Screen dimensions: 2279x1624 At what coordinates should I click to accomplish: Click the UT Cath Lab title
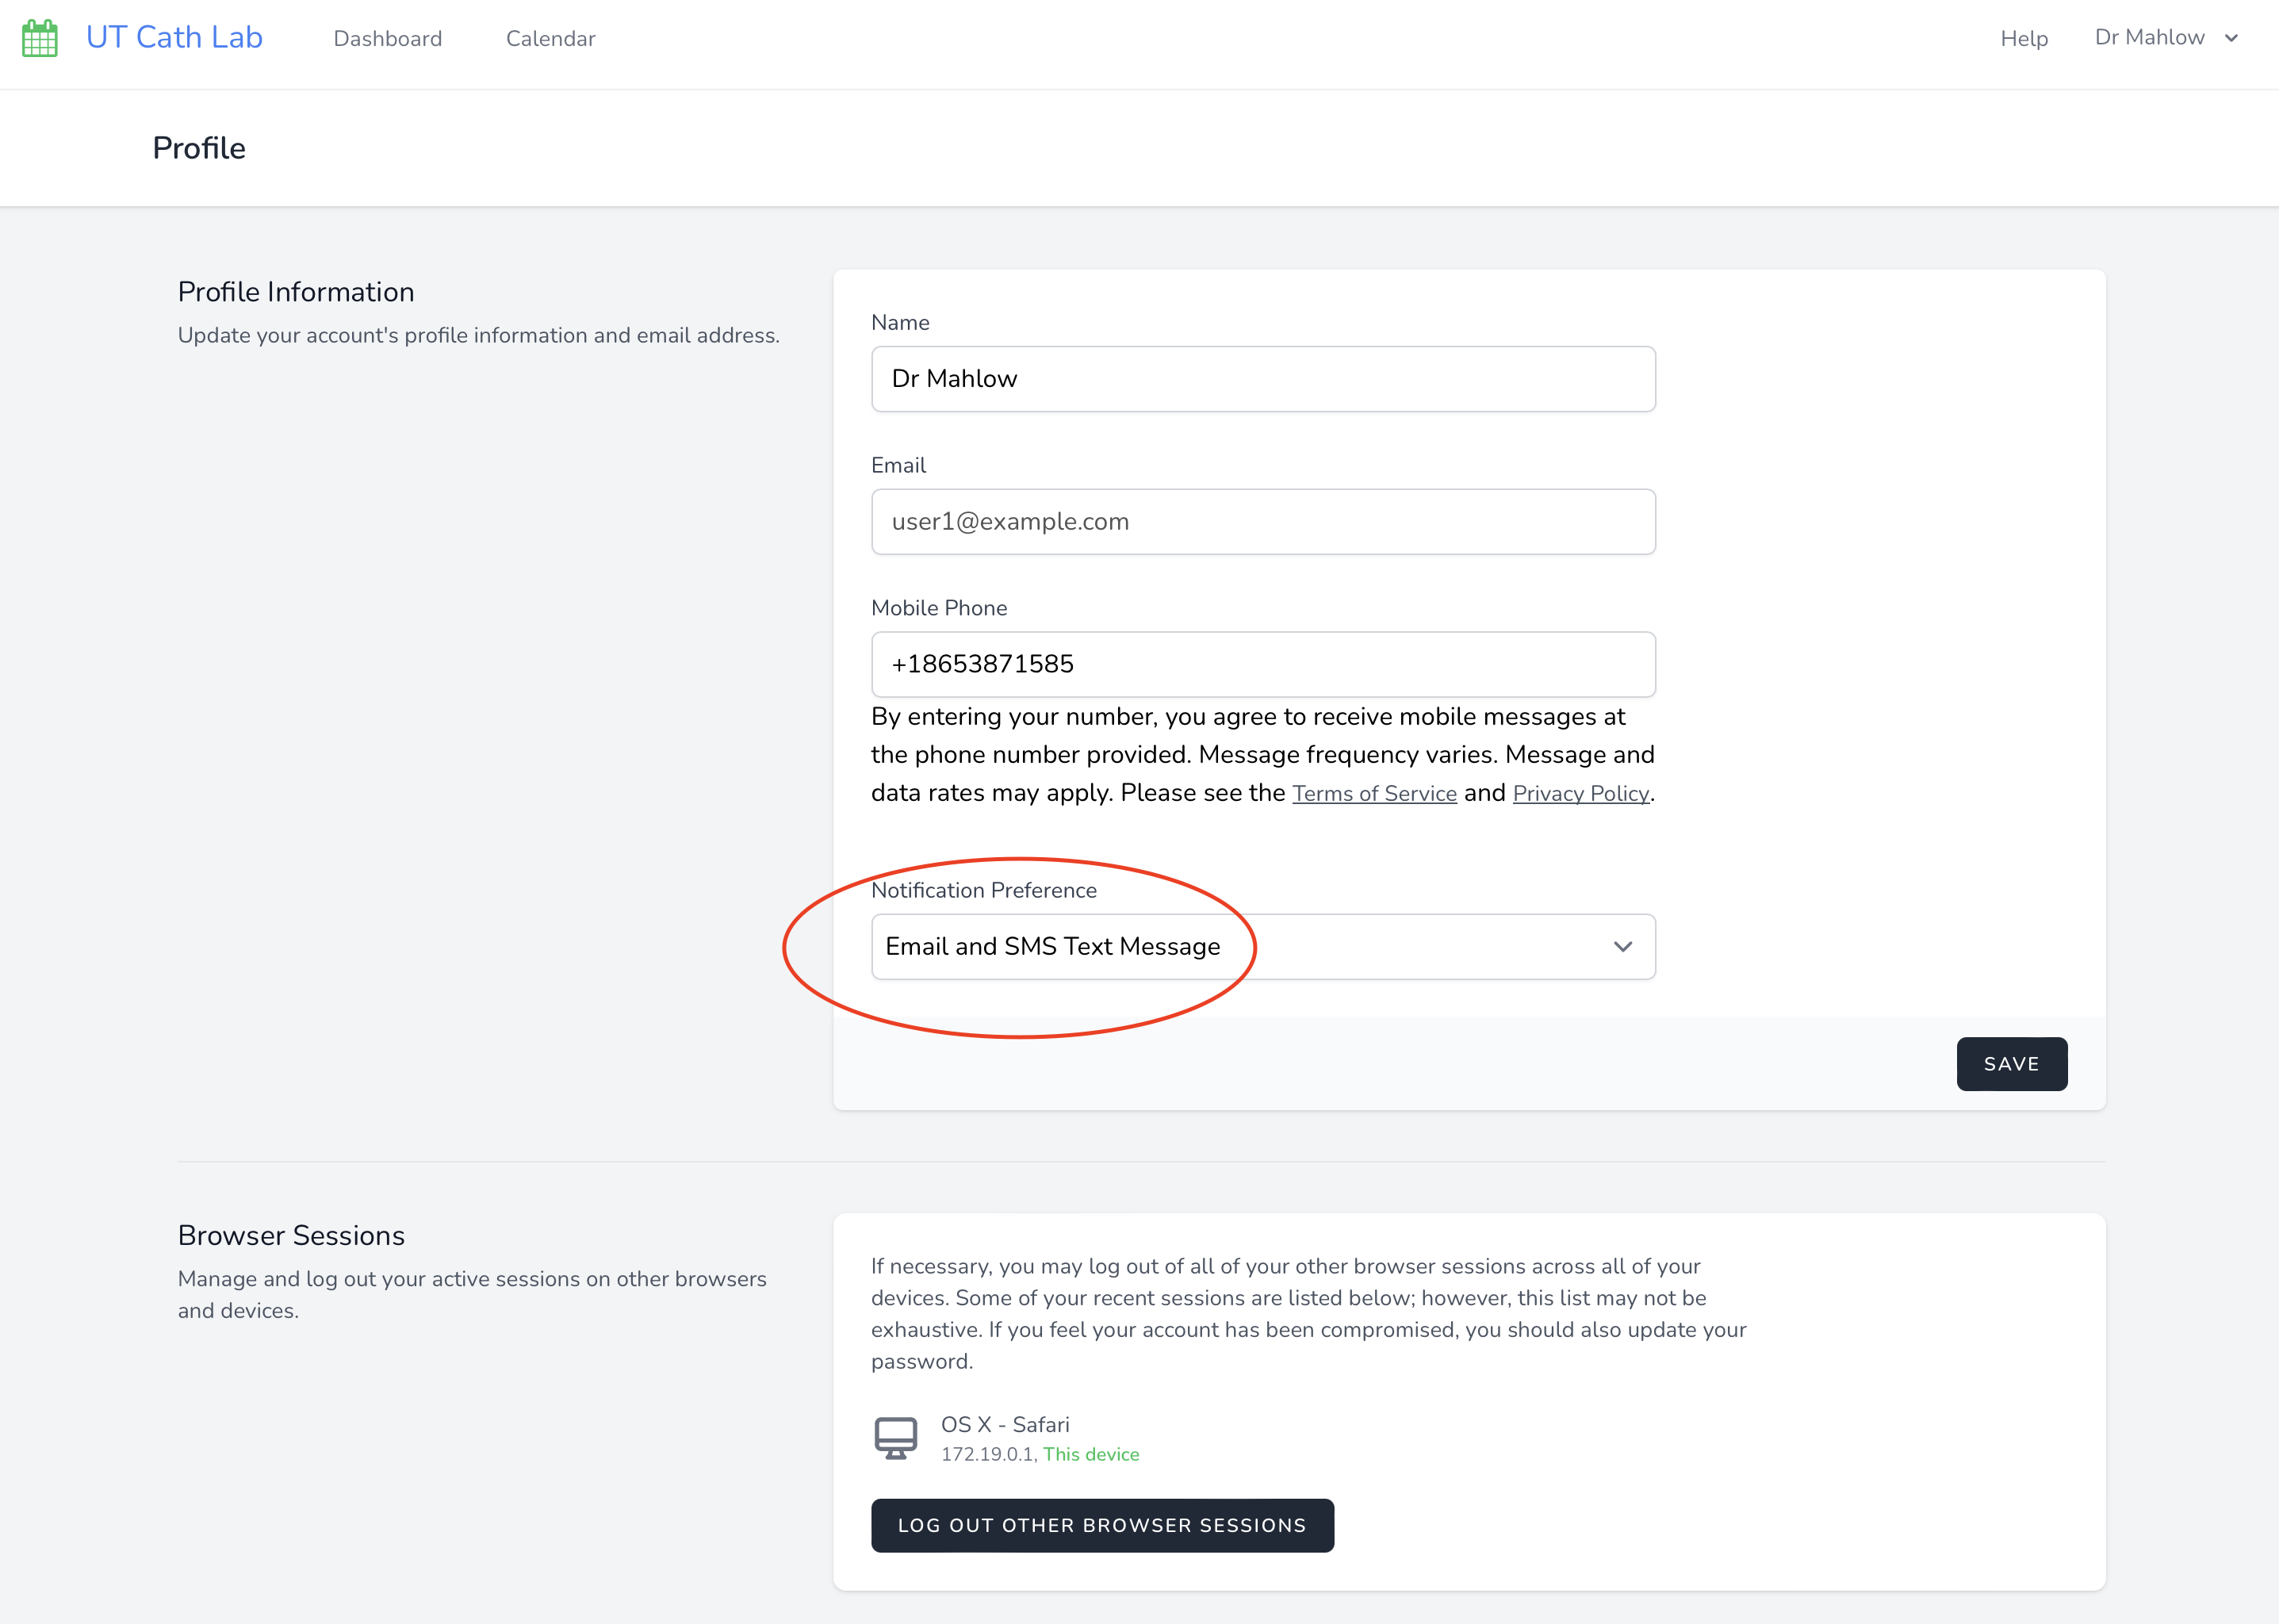click(x=174, y=37)
